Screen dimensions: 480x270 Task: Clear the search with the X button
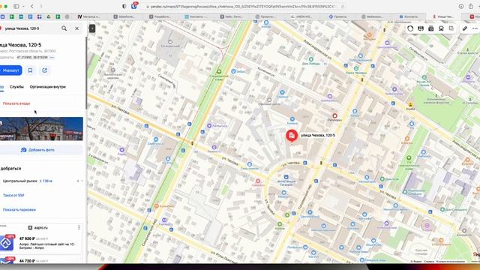coord(76,28)
